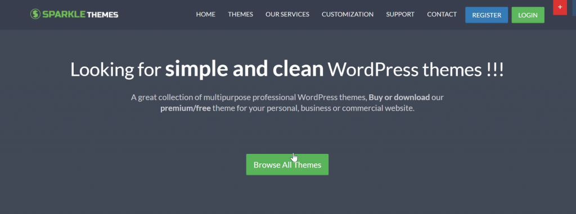Click the Sparkle Themes logo
The image size is (576, 214).
pos(74,14)
